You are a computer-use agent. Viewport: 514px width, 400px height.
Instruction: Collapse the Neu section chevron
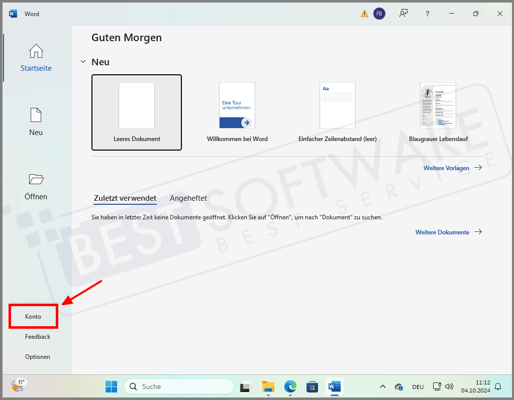(x=83, y=62)
